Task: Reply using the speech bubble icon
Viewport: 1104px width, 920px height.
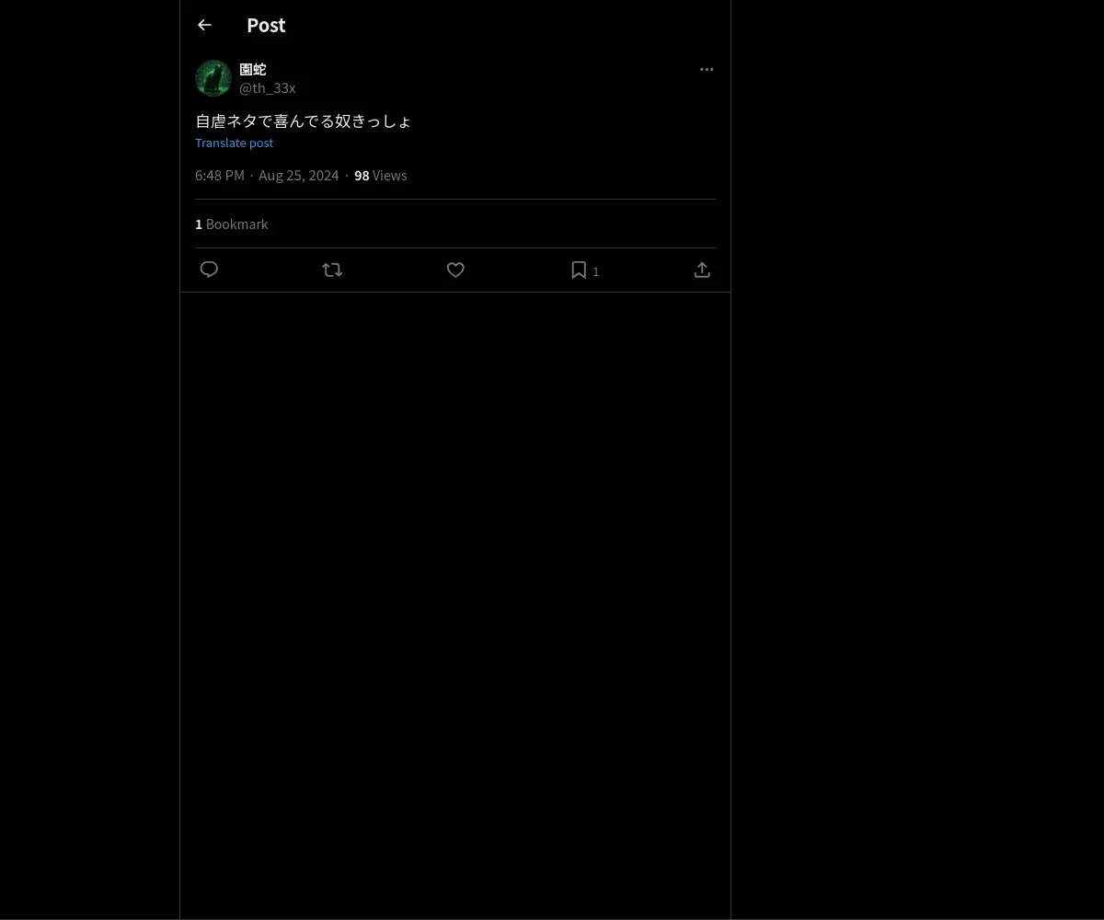Action: [x=209, y=270]
